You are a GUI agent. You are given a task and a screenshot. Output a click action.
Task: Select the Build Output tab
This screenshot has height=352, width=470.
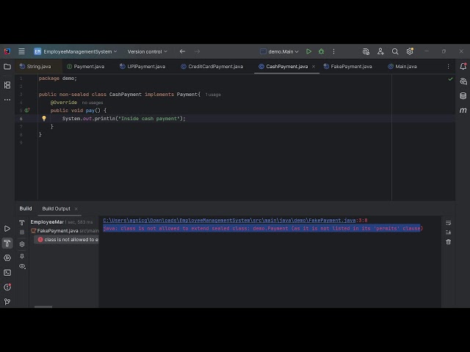[56, 208]
